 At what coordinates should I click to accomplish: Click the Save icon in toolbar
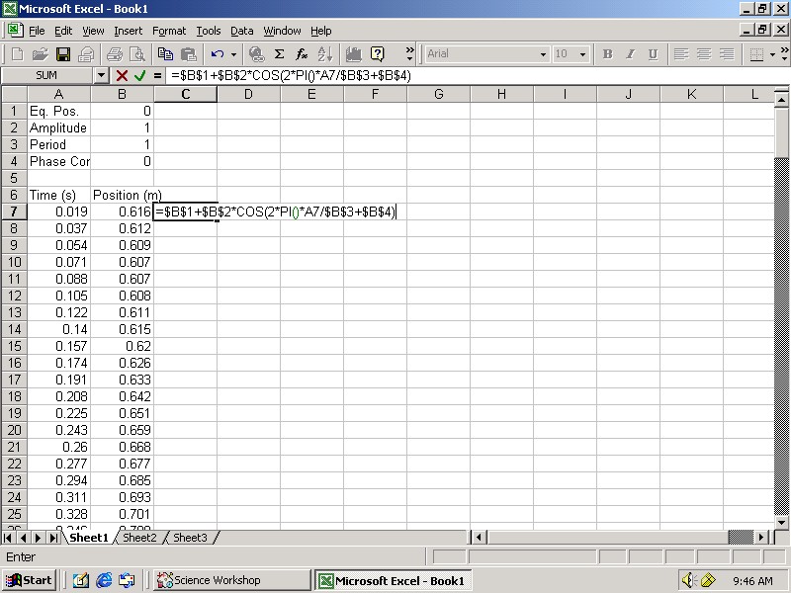click(62, 54)
